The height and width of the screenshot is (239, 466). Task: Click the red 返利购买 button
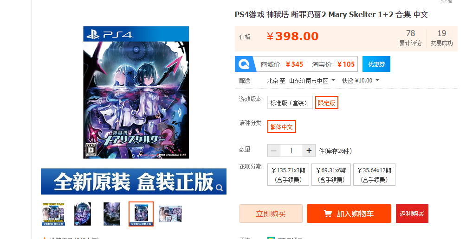point(412,214)
